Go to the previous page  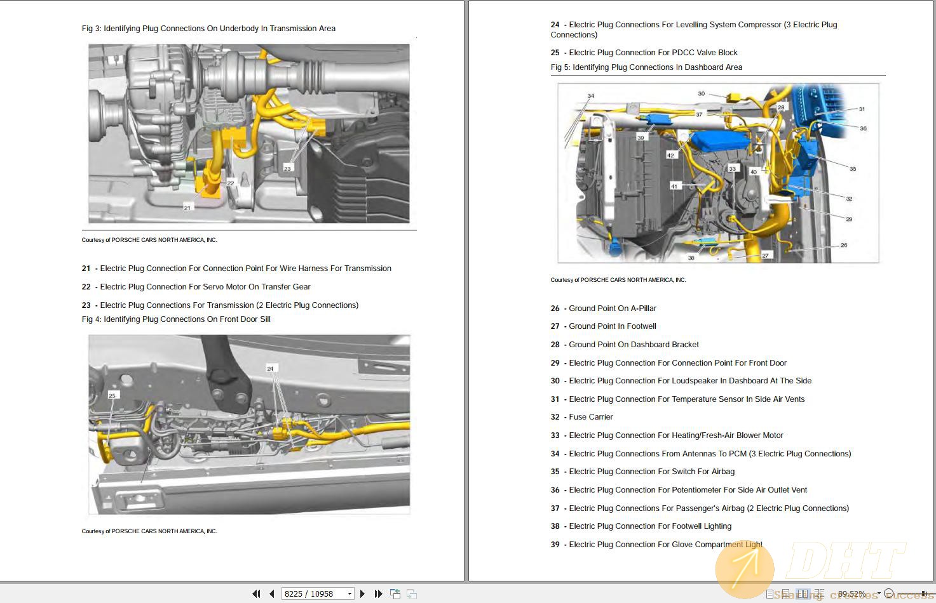click(x=272, y=593)
